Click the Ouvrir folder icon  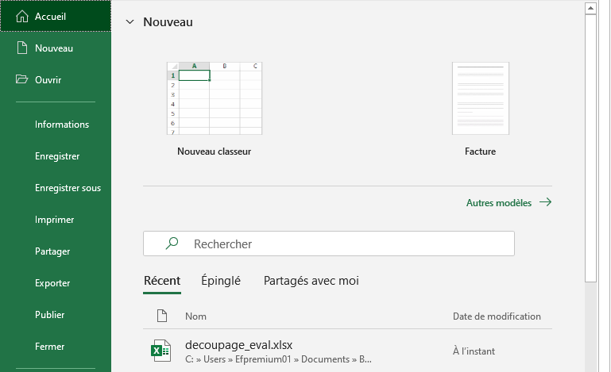click(x=21, y=79)
